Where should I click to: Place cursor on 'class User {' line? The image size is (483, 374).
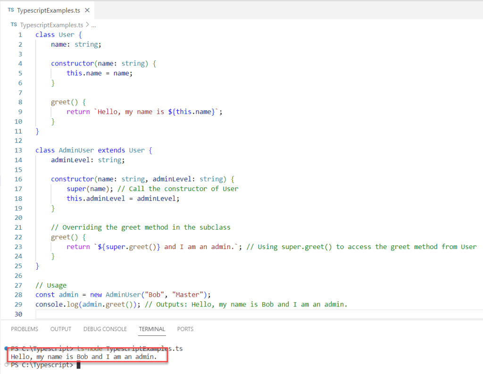58,34
